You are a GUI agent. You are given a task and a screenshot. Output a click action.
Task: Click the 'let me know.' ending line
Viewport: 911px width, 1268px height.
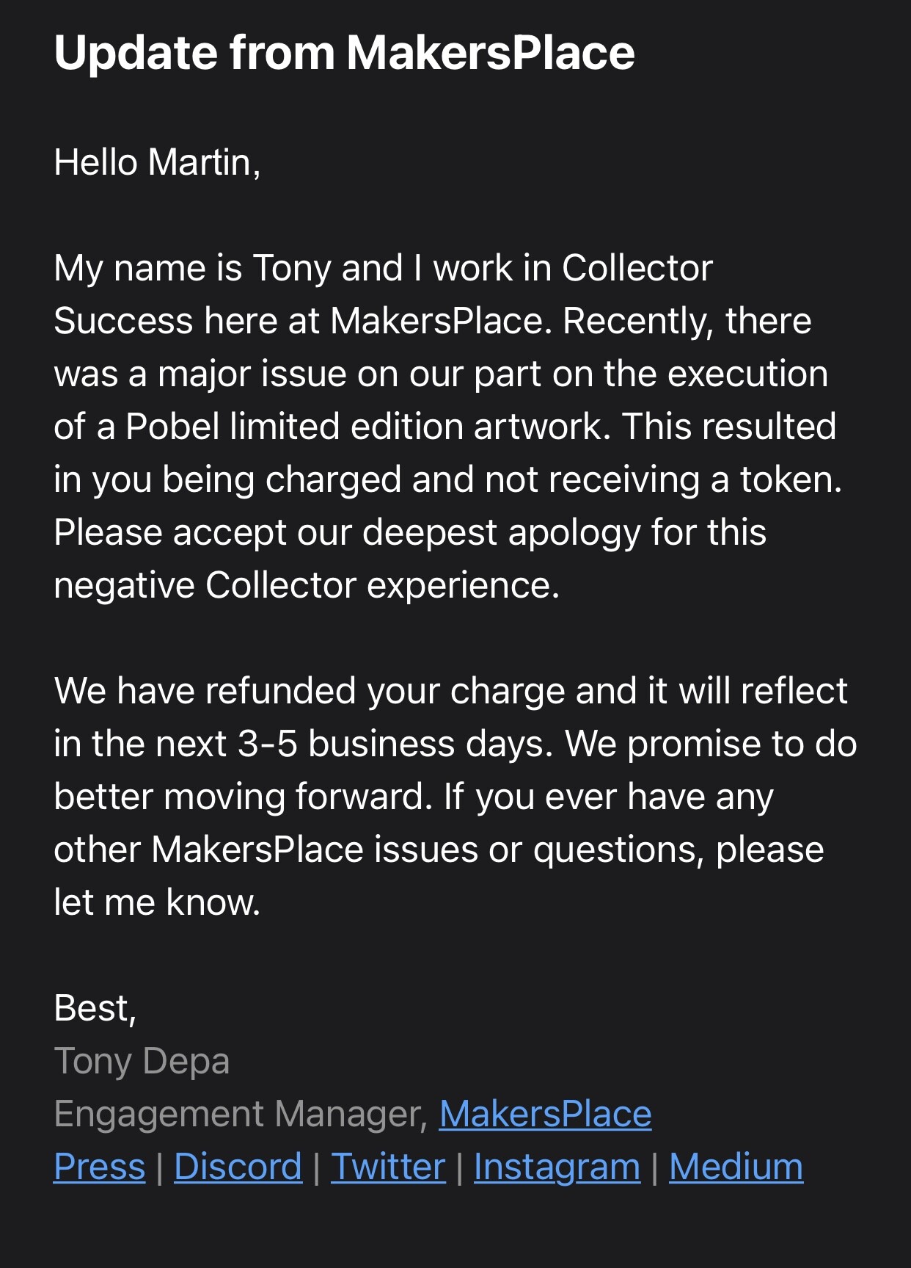(x=157, y=902)
